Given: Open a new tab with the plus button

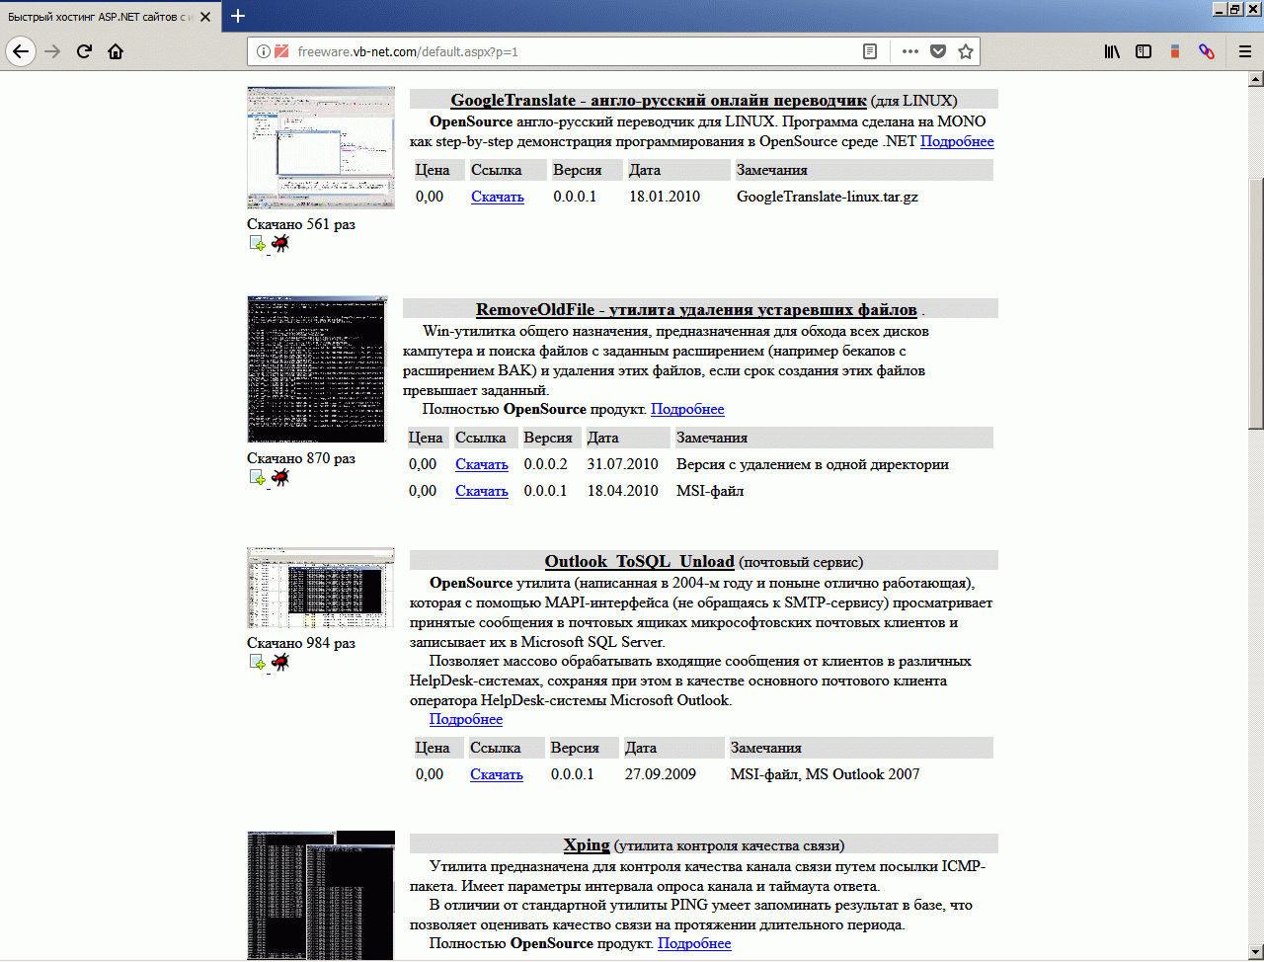Looking at the screenshot, I should [x=238, y=16].
